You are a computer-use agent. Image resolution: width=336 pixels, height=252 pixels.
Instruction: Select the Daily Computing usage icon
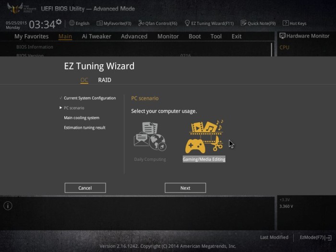pos(150,136)
